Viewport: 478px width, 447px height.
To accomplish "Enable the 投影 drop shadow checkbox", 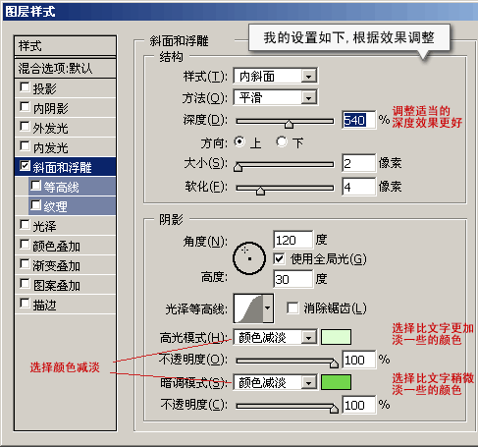I will pos(25,87).
